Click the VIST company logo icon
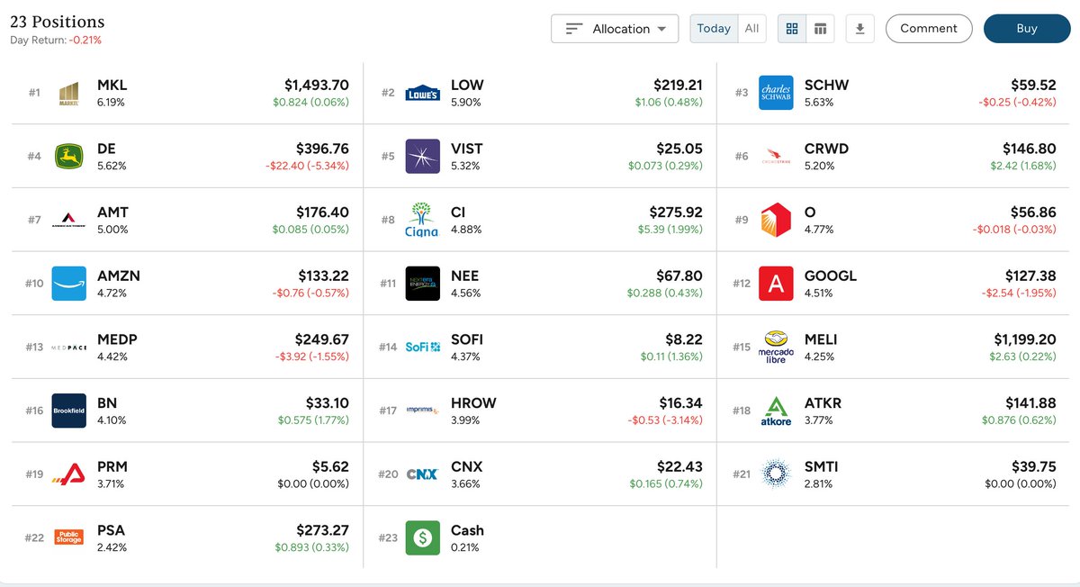This screenshot has height=587, width=1080. (422, 157)
